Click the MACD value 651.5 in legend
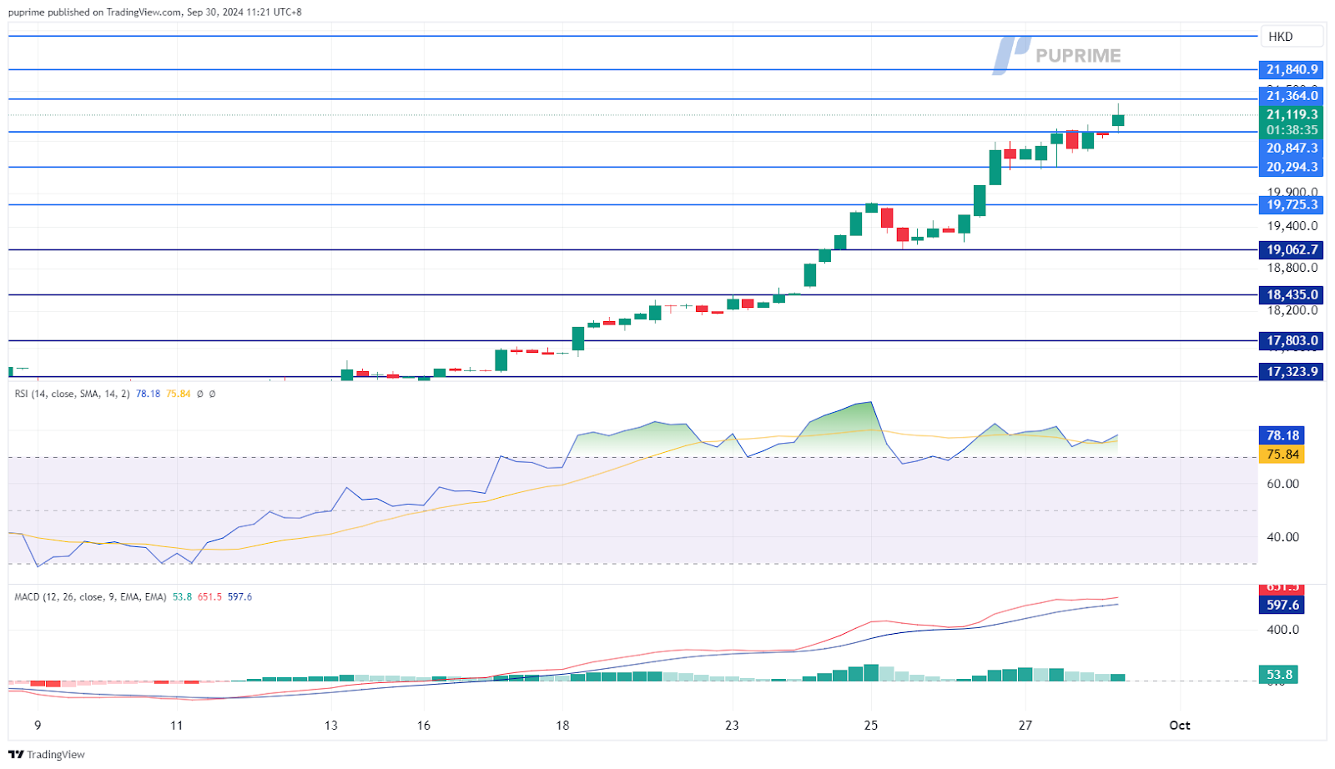The image size is (1335, 769). click(x=209, y=597)
